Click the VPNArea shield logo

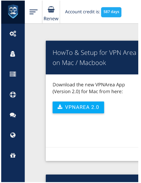tap(13, 11)
